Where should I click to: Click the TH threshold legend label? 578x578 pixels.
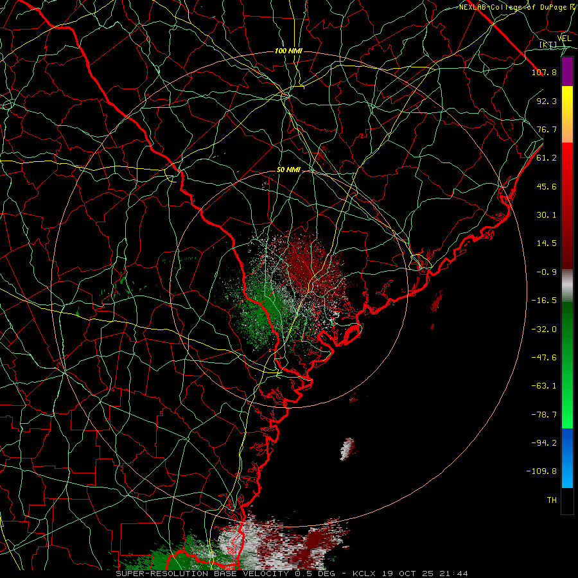[x=552, y=500]
